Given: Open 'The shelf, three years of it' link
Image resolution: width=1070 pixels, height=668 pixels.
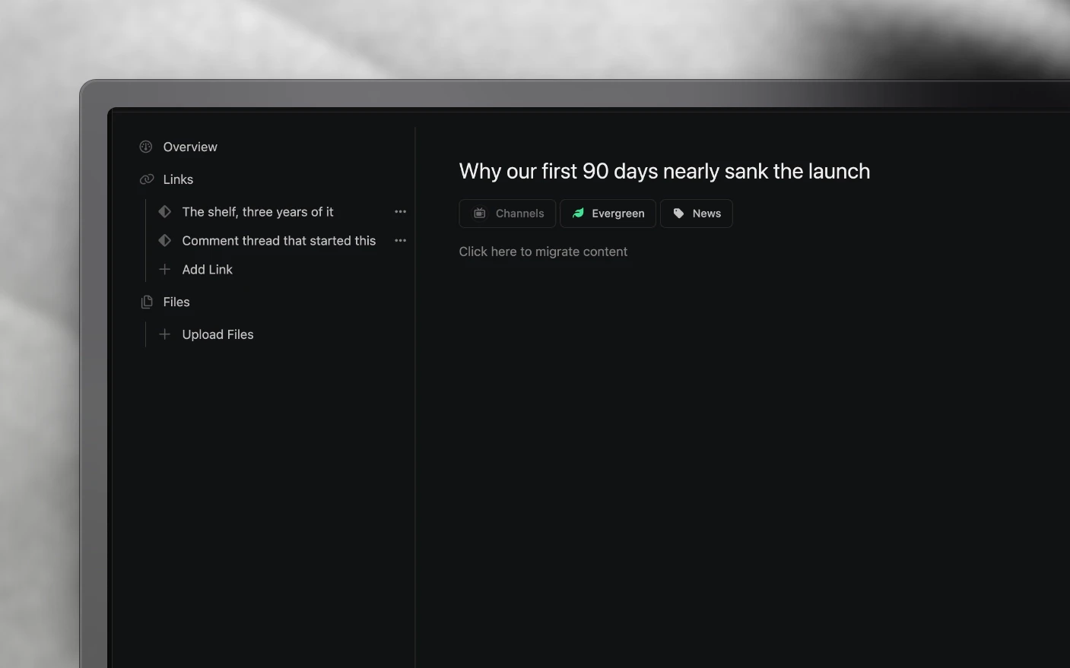Looking at the screenshot, I should (258, 211).
